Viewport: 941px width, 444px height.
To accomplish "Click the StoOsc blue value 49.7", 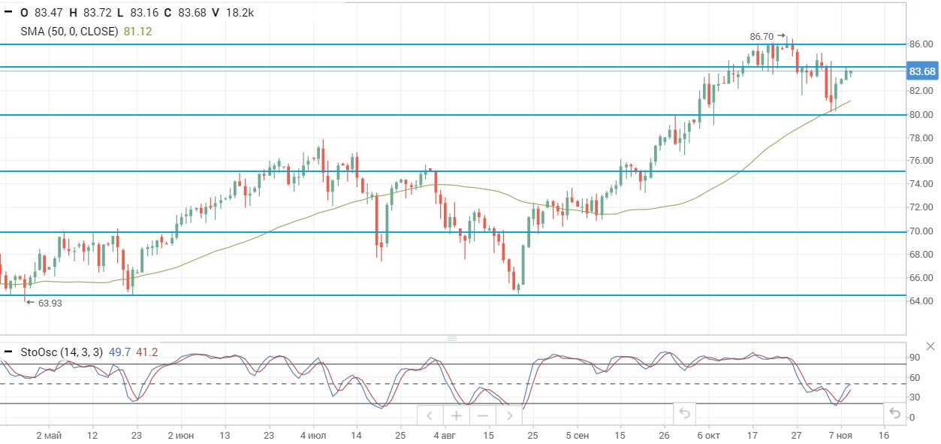I will (x=119, y=352).
